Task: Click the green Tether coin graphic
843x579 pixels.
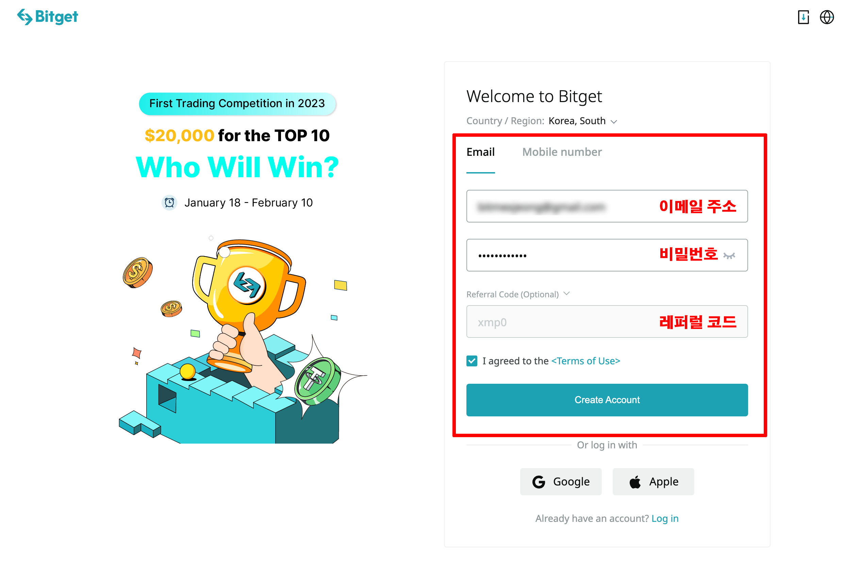Action: [318, 381]
